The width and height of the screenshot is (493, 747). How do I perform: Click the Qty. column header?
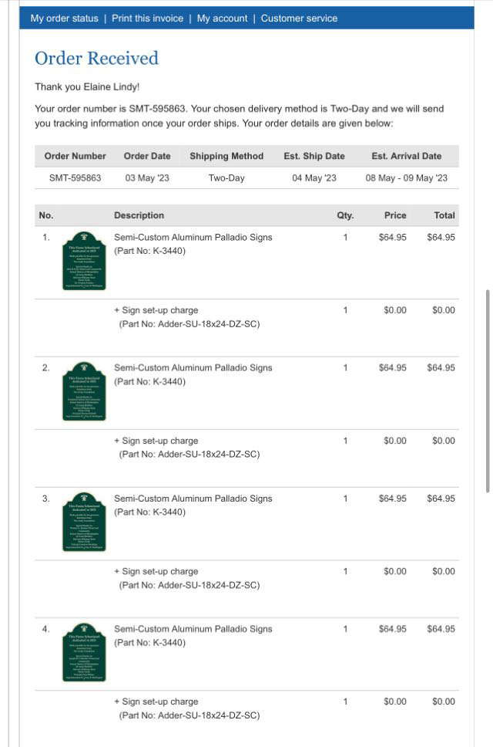(345, 215)
